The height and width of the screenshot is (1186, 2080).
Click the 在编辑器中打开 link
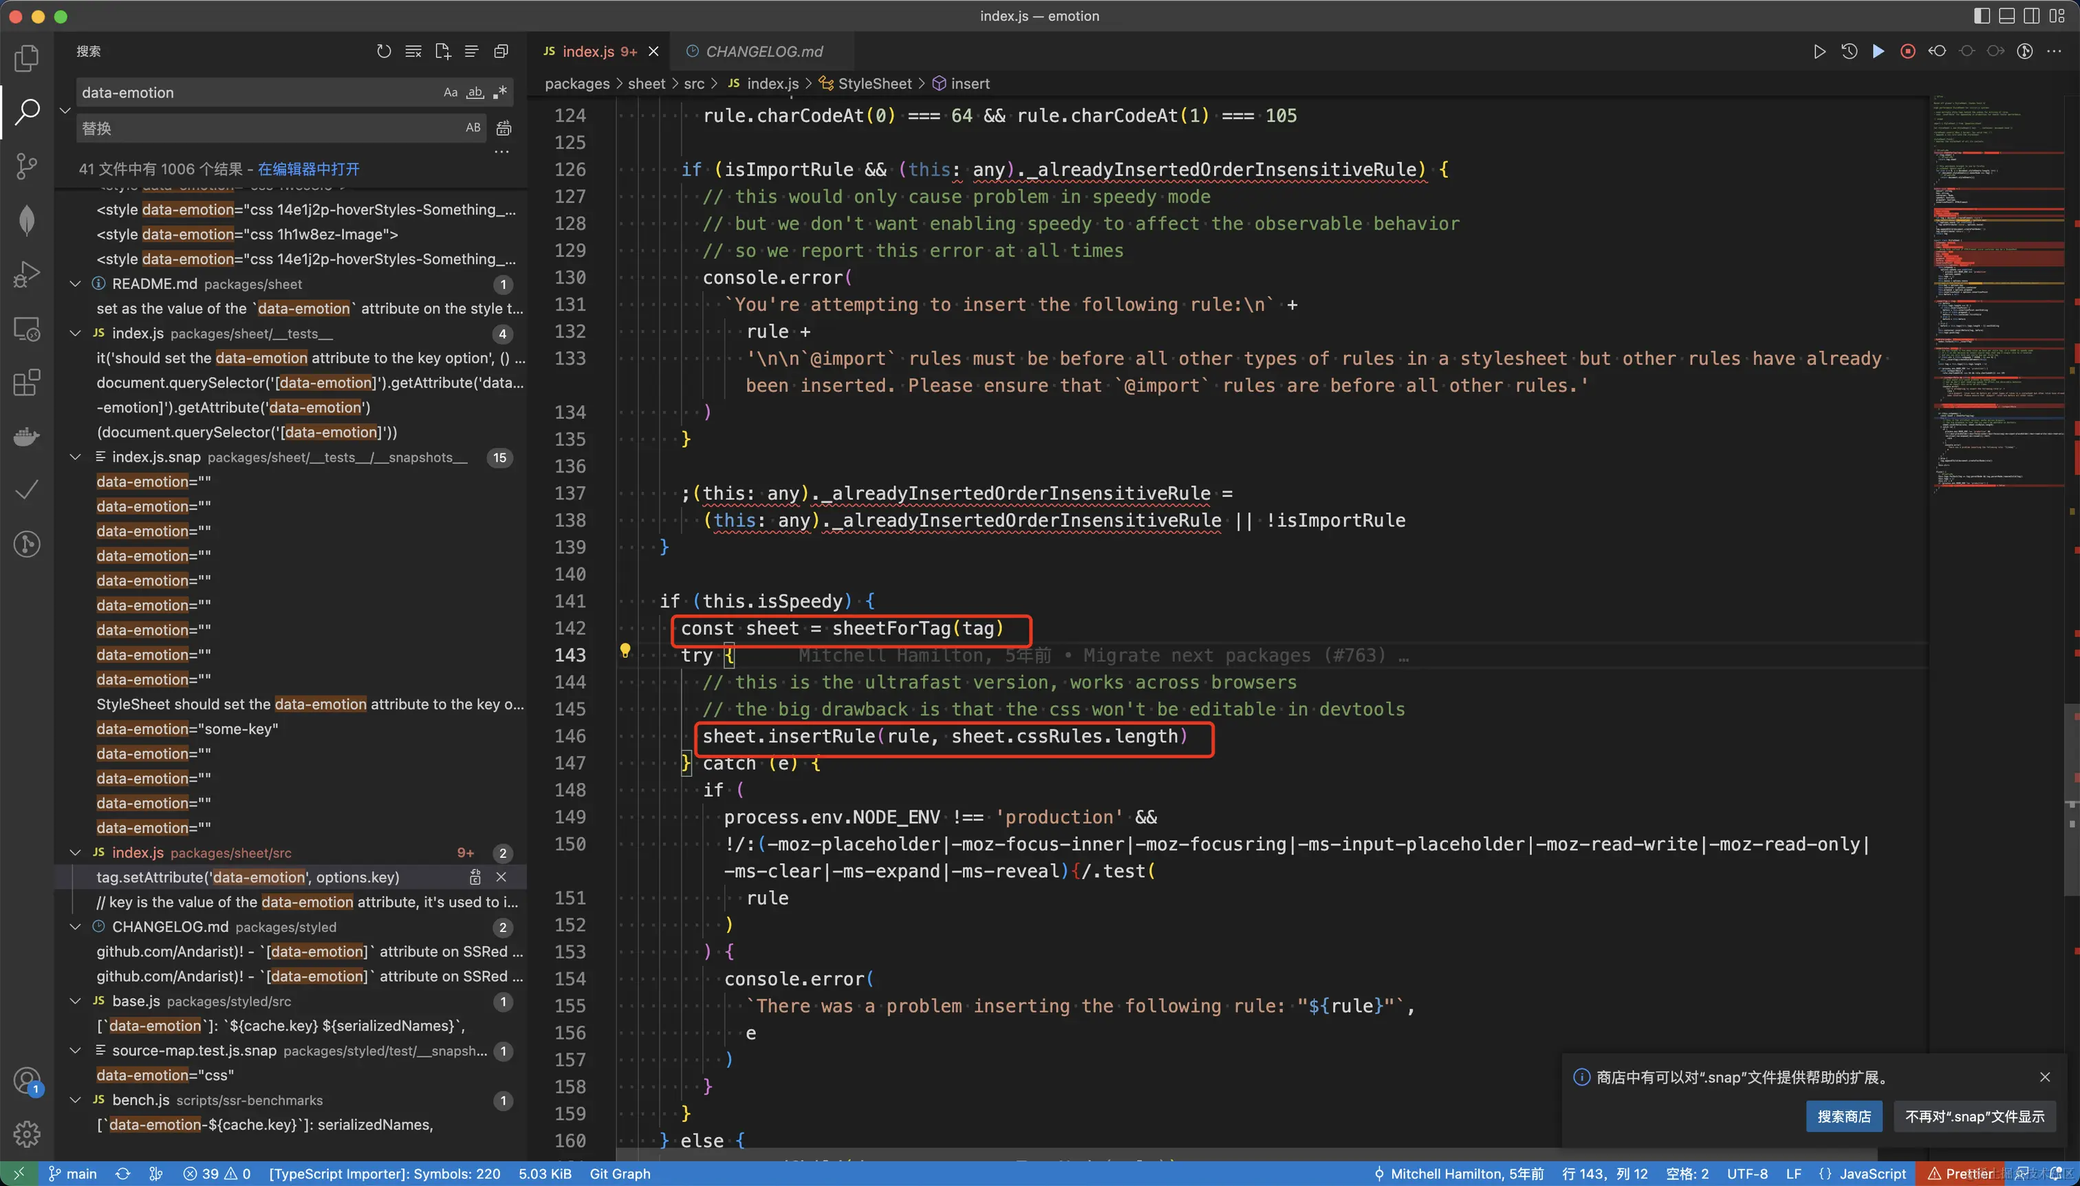308,169
